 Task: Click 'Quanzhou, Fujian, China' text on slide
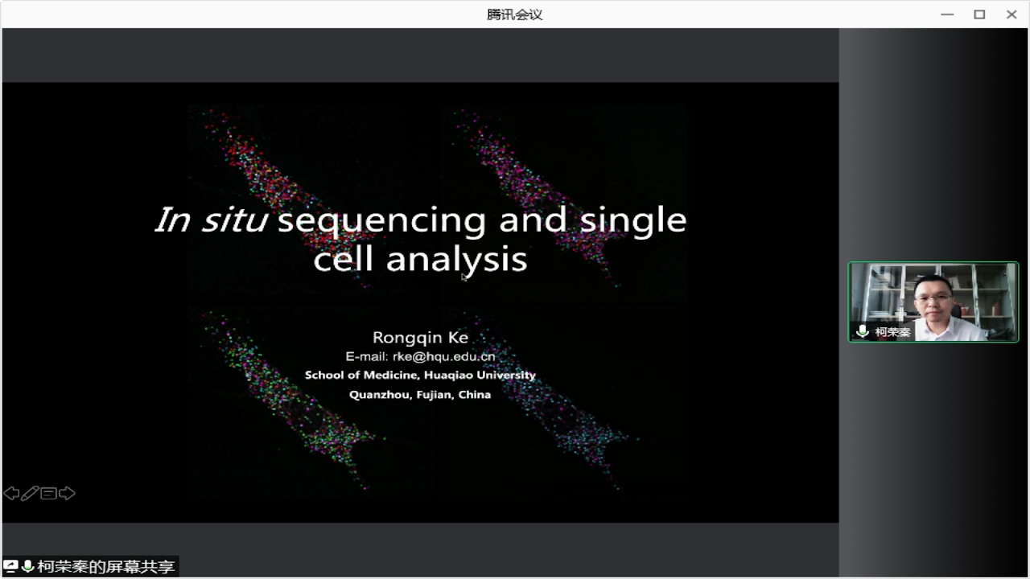420,394
